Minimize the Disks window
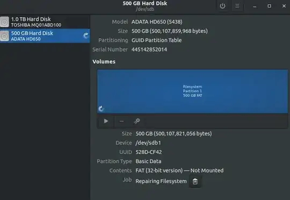 click(x=255, y=6)
